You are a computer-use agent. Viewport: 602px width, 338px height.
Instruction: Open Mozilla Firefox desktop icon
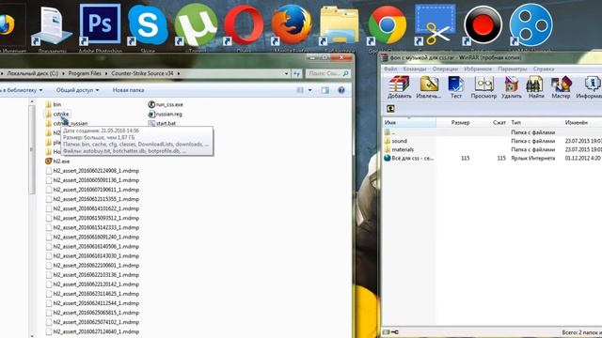pyautogui.click(x=292, y=25)
